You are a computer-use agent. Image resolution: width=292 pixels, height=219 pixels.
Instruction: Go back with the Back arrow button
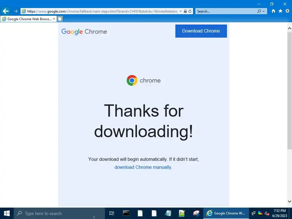click(6, 11)
